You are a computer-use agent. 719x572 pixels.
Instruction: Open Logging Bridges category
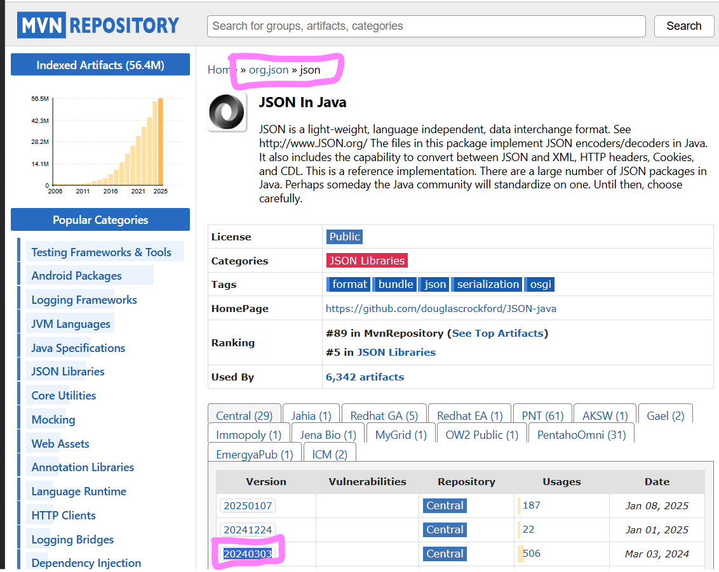click(x=72, y=540)
